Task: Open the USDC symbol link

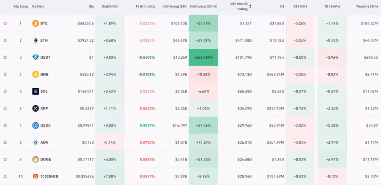Action: click(x=46, y=125)
